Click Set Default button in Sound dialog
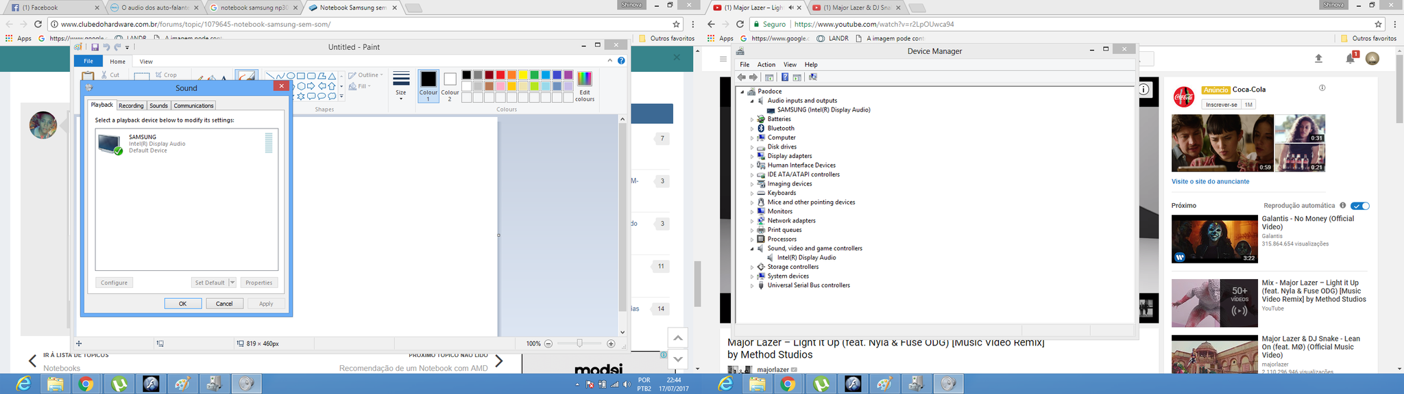Viewport: 1404px width, 394px height. tap(209, 283)
